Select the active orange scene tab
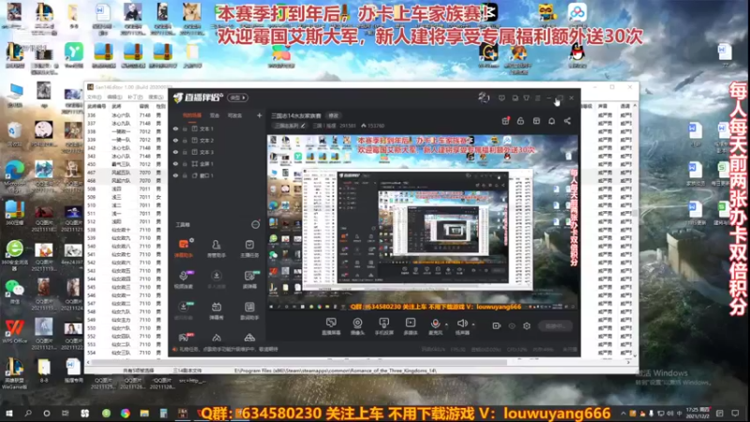750x422 pixels. pyautogui.click(x=192, y=115)
